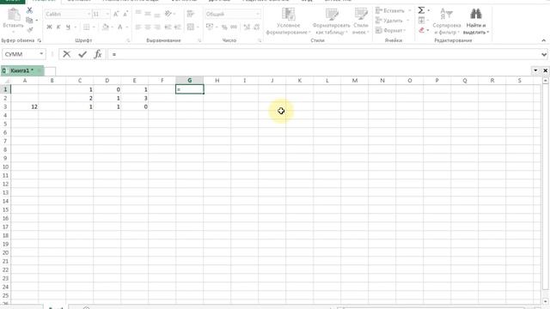The width and height of the screenshot is (550, 309).
Task: Increase font size with the larger A
Action: (116, 14)
